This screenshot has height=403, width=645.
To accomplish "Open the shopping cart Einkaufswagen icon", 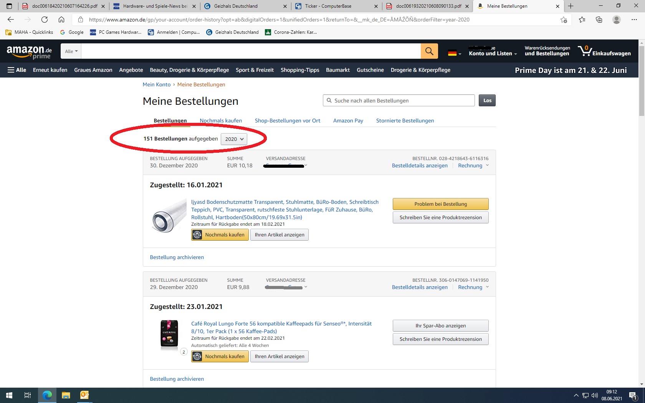I will point(604,51).
